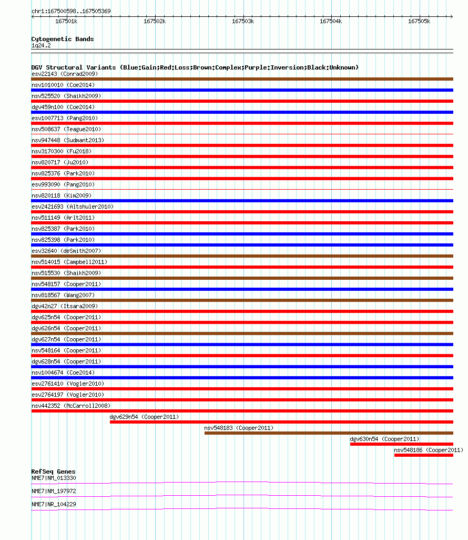Select nsv508637 (Teague2010) label
468x540 pixels.
(x=66, y=129)
